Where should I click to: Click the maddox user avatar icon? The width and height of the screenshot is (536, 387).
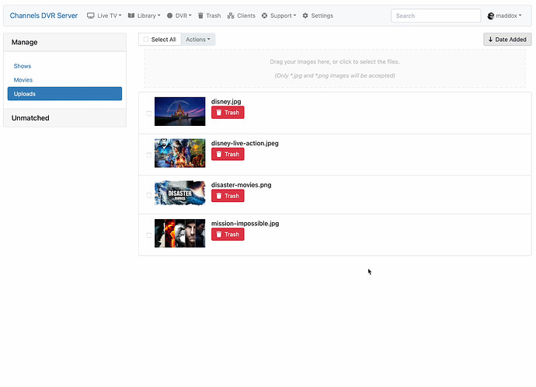491,16
